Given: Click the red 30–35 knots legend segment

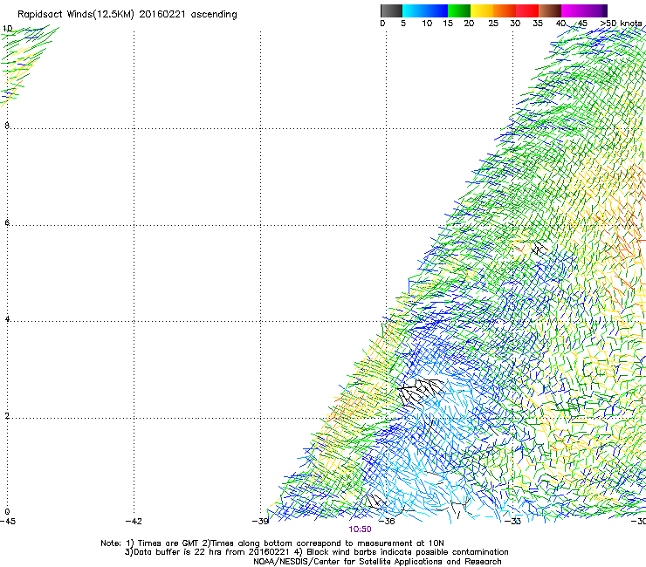Looking at the screenshot, I should 527,10.
